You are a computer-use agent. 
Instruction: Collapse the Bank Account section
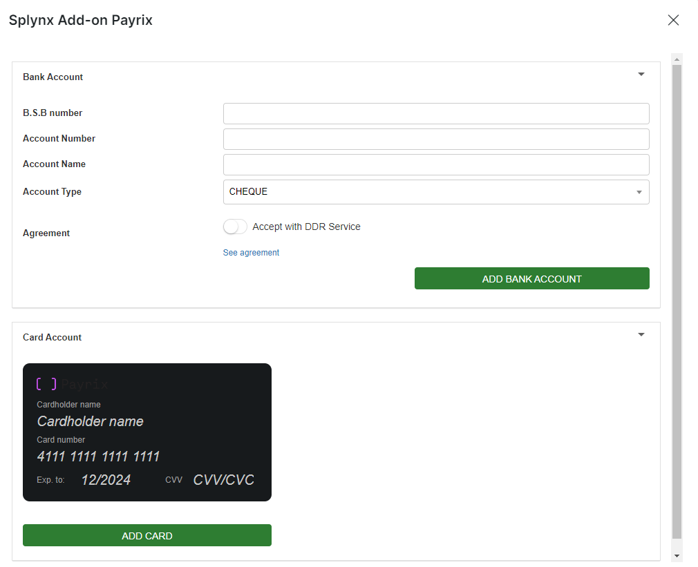pos(641,74)
